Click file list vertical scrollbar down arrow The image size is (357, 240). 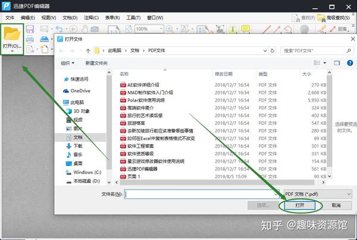click(x=330, y=176)
